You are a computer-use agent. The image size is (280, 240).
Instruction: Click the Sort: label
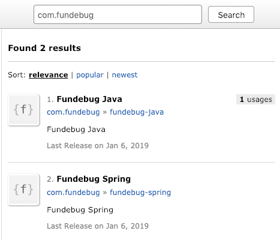pos(17,75)
